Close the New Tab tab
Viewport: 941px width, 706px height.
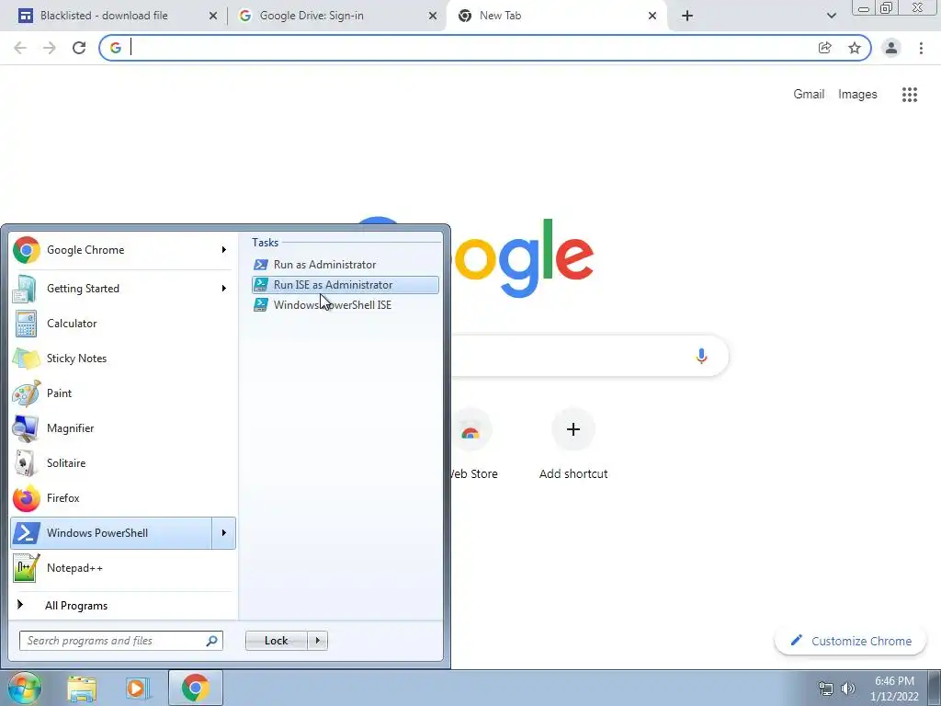[x=652, y=16]
